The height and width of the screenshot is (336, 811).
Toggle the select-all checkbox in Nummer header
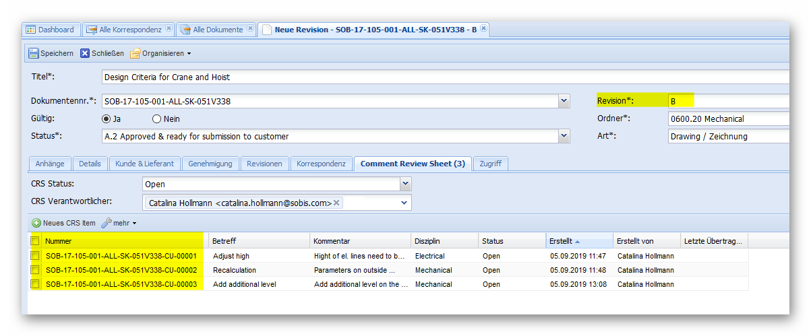[35, 241]
